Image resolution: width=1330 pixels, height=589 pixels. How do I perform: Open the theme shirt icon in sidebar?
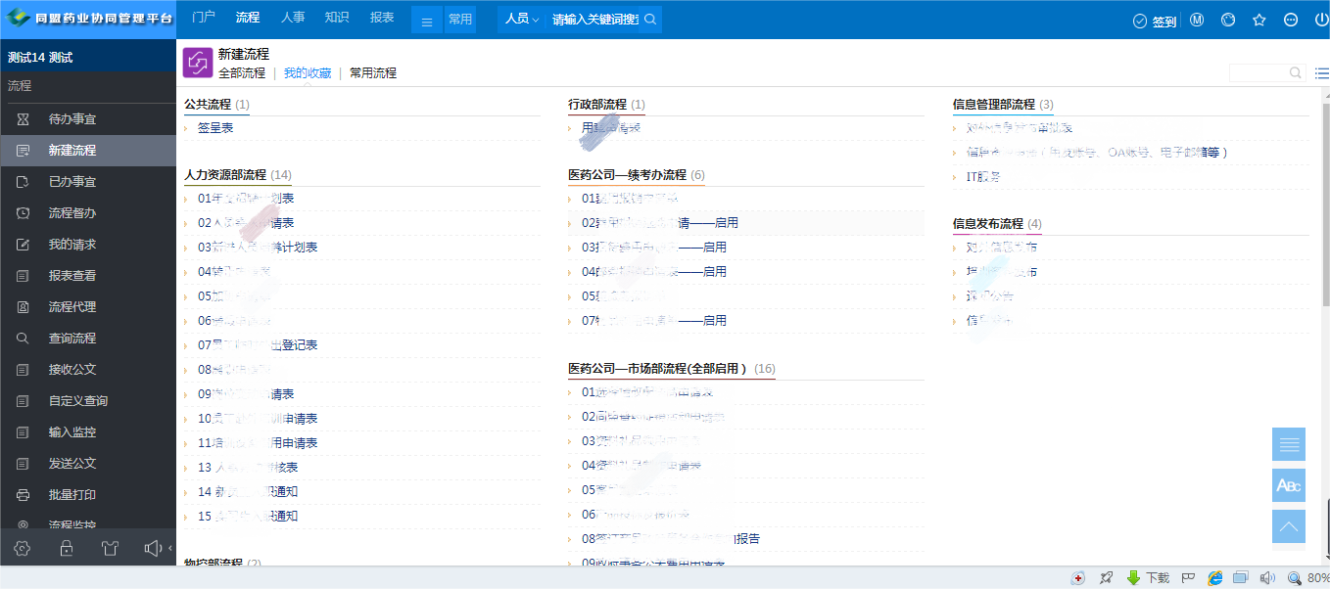click(110, 548)
